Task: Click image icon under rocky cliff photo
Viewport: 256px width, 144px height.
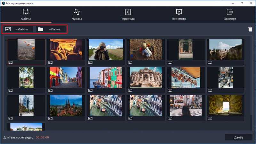Action: tap(210, 62)
